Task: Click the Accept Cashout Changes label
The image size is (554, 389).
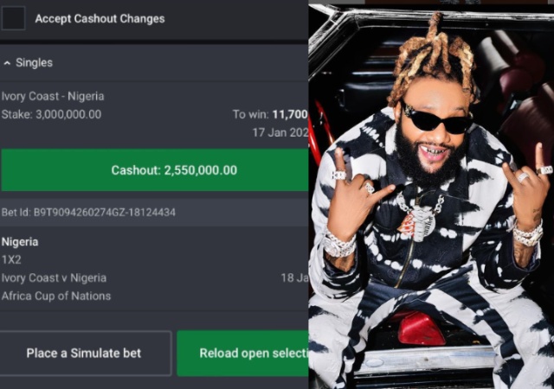Action: click(100, 19)
